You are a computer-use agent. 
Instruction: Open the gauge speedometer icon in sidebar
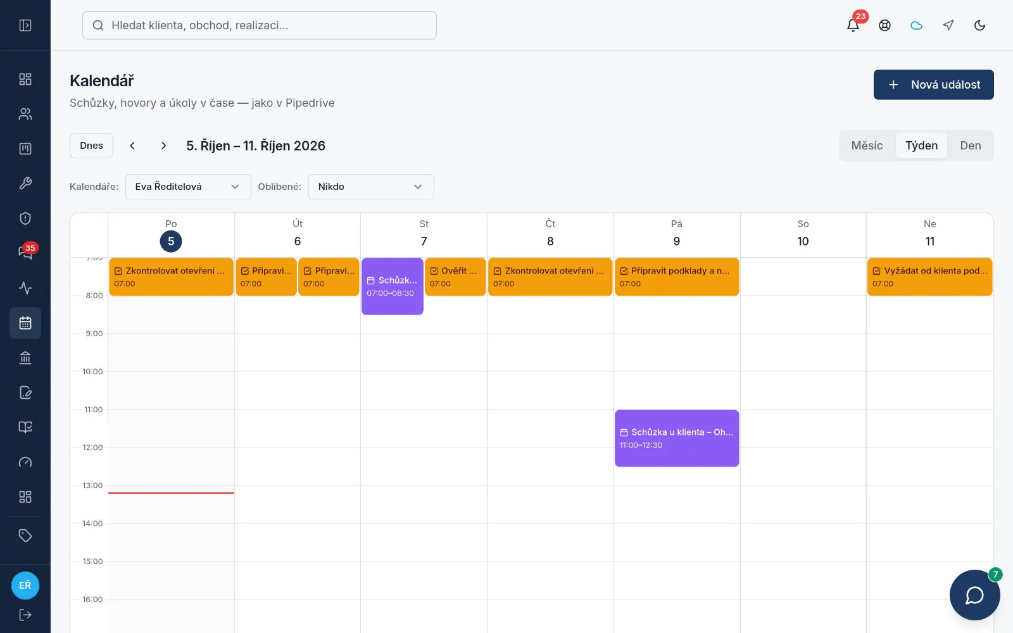[25, 462]
